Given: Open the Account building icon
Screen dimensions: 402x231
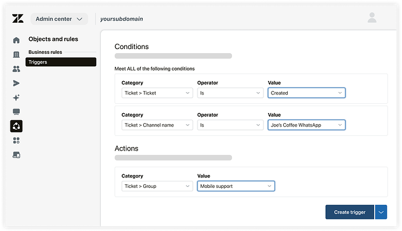Looking at the screenshot, I should 16,54.
